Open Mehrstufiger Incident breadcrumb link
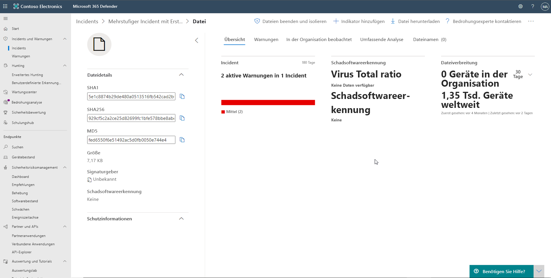Viewport: 551px width, 278px height. coord(146,22)
